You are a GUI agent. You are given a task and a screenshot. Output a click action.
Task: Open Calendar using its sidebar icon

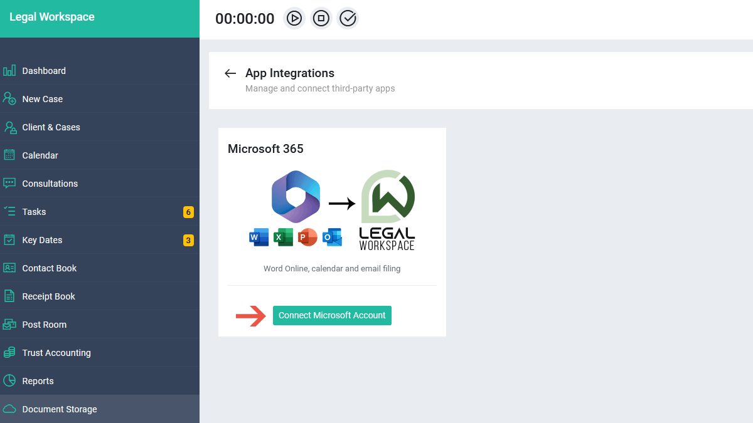click(9, 155)
